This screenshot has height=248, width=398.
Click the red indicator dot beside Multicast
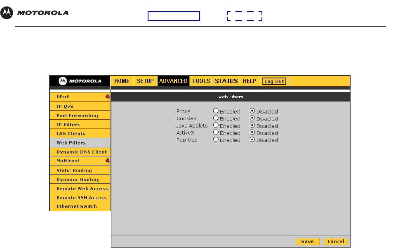pyautogui.click(x=107, y=161)
